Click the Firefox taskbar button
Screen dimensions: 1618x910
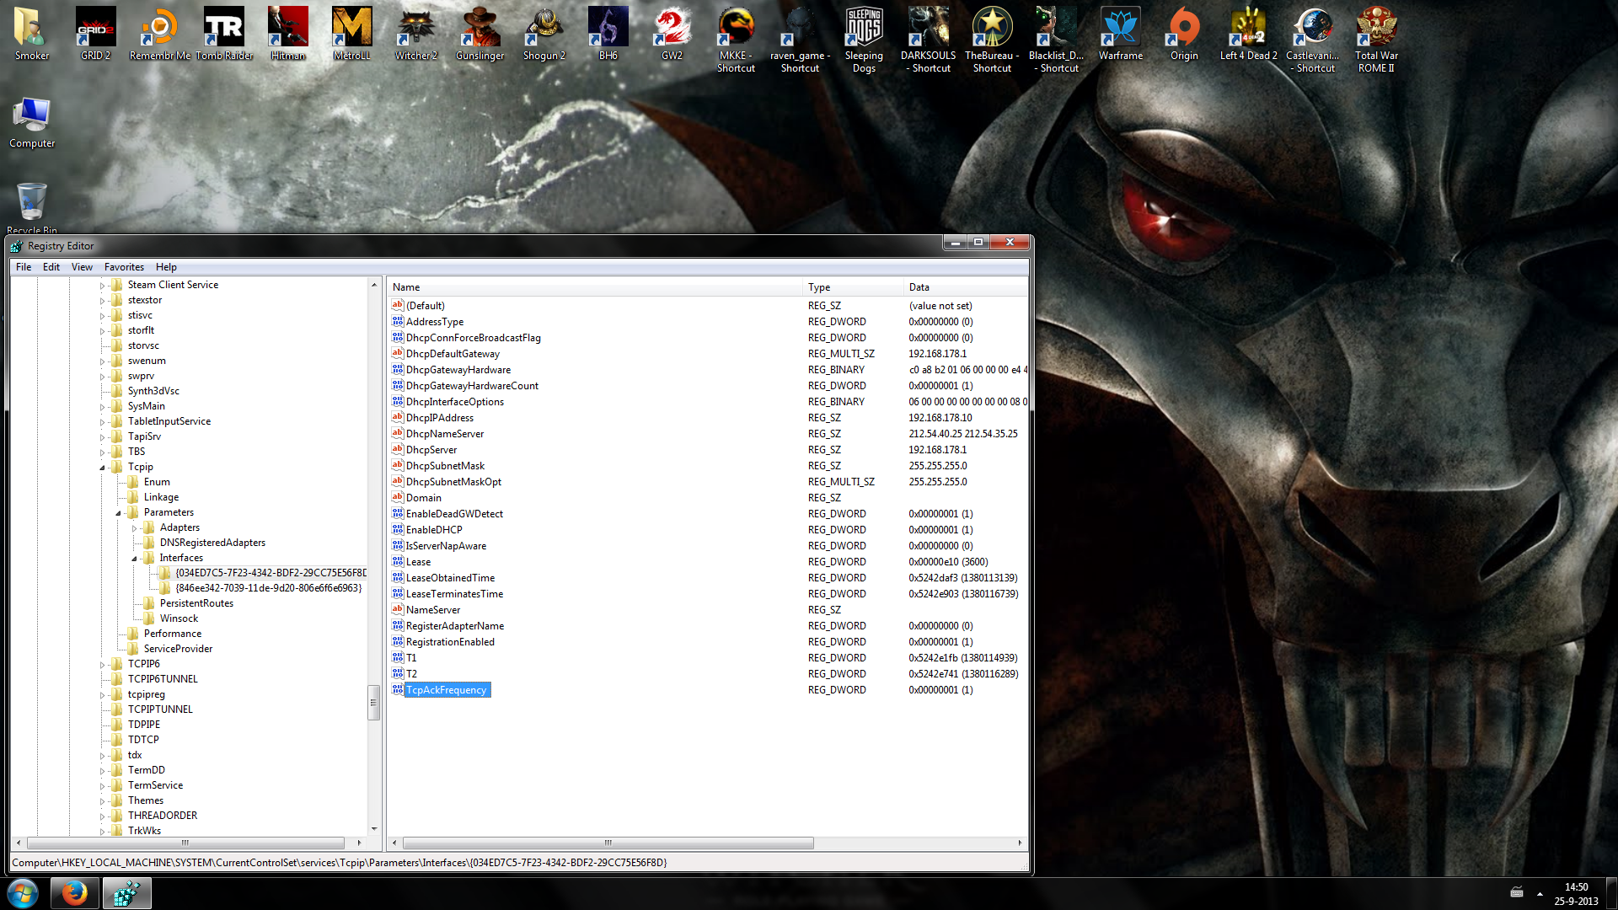[x=74, y=893]
